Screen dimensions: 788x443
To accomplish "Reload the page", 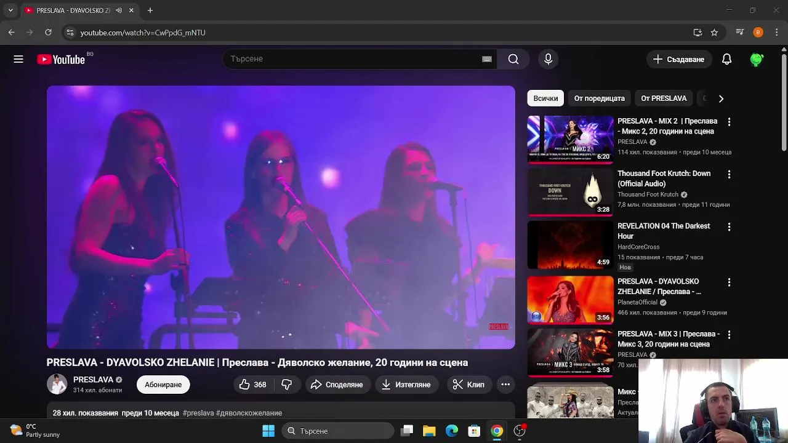I will [x=48, y=33].
